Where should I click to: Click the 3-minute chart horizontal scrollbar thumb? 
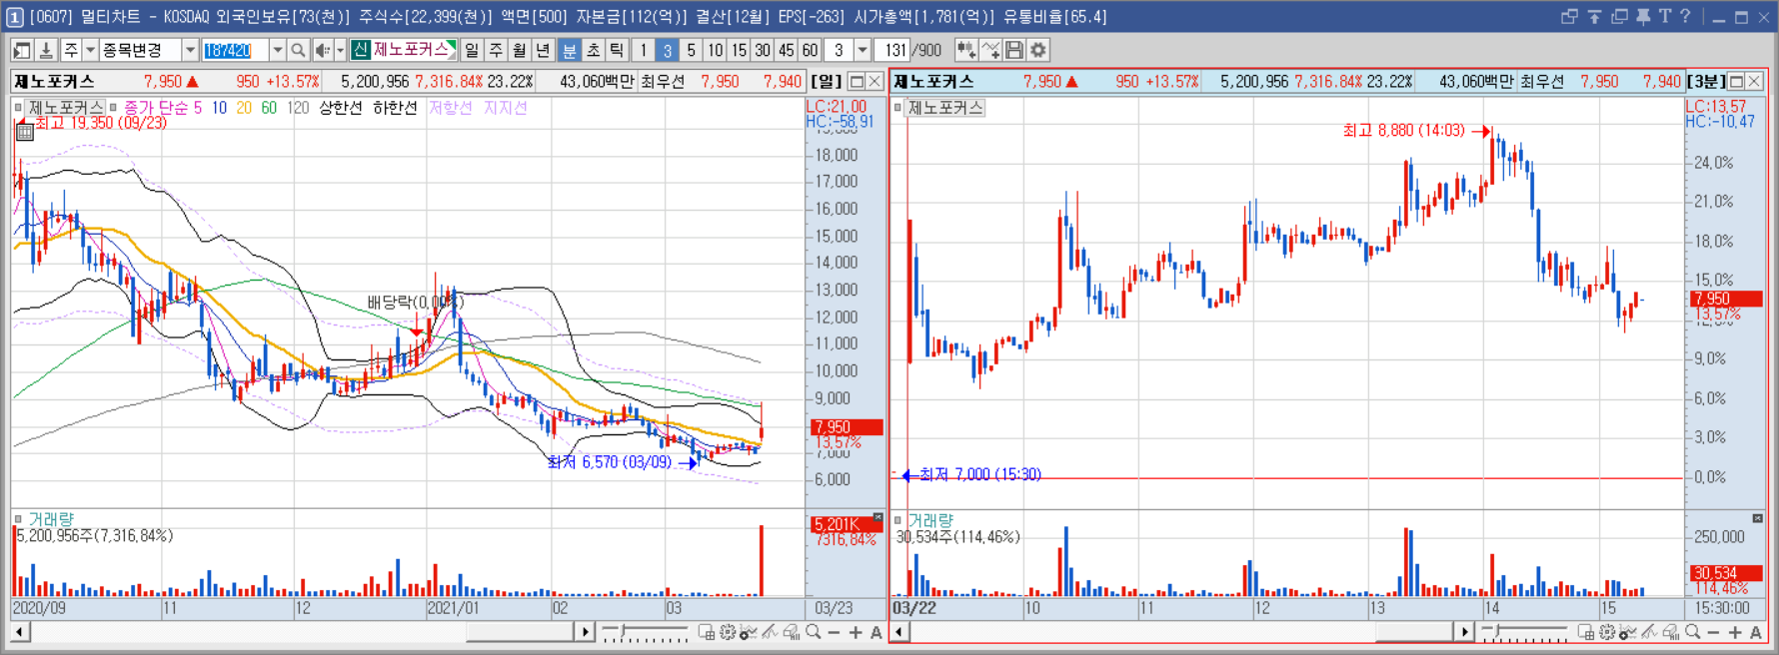click(1413, 632)
